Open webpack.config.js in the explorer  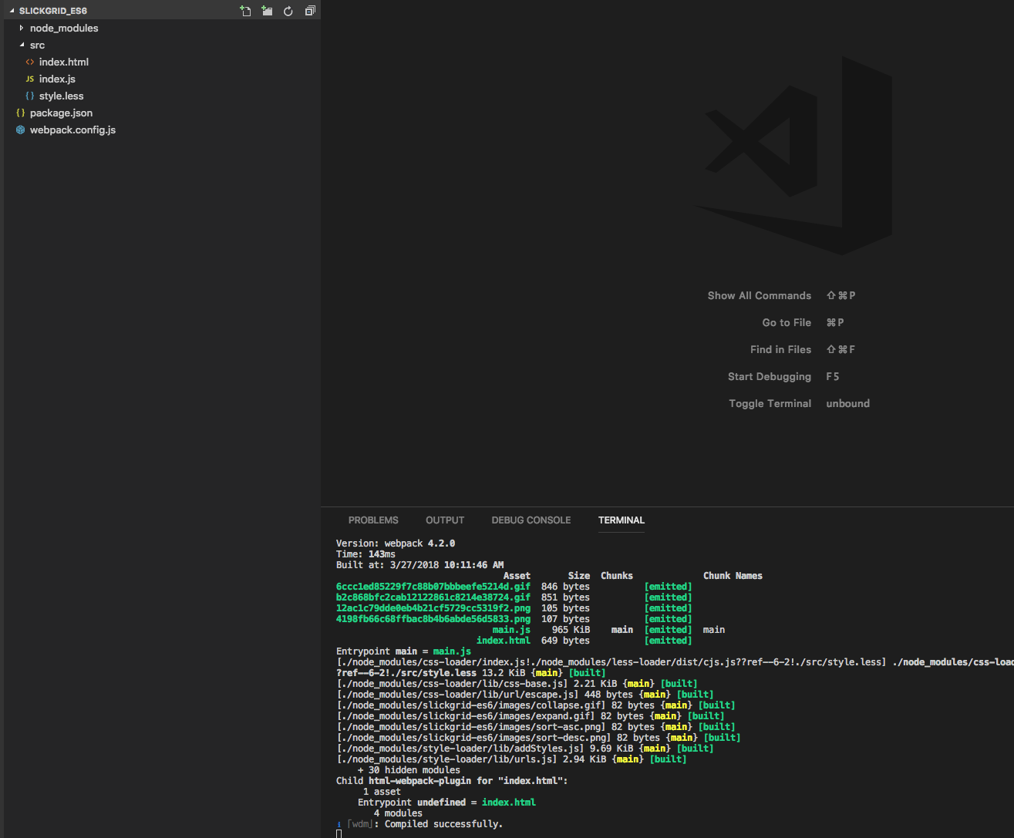[x=72, y=130]
